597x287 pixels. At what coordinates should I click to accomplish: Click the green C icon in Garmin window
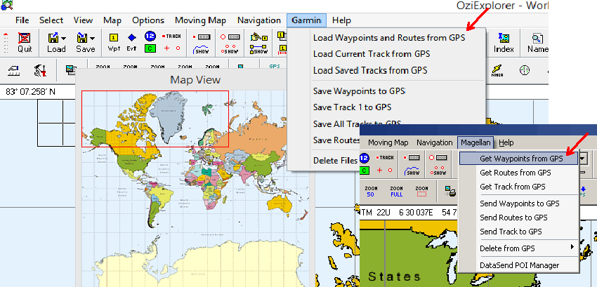[x=150, y=48]
